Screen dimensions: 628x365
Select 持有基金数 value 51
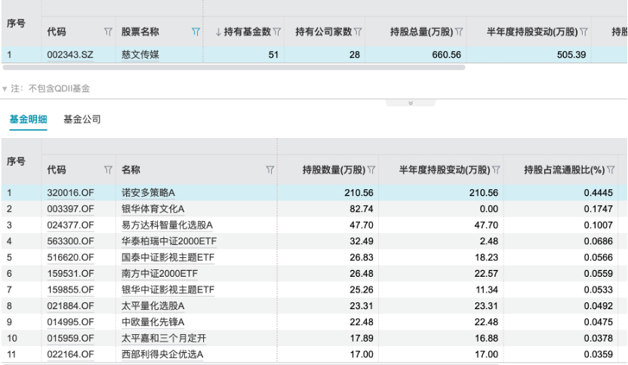point(273,54)
